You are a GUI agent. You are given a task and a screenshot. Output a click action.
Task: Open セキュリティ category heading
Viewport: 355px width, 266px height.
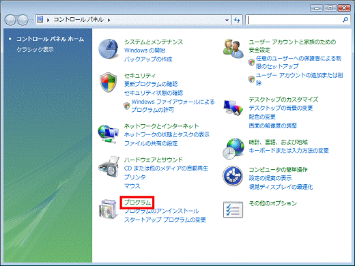pos(140,76)
